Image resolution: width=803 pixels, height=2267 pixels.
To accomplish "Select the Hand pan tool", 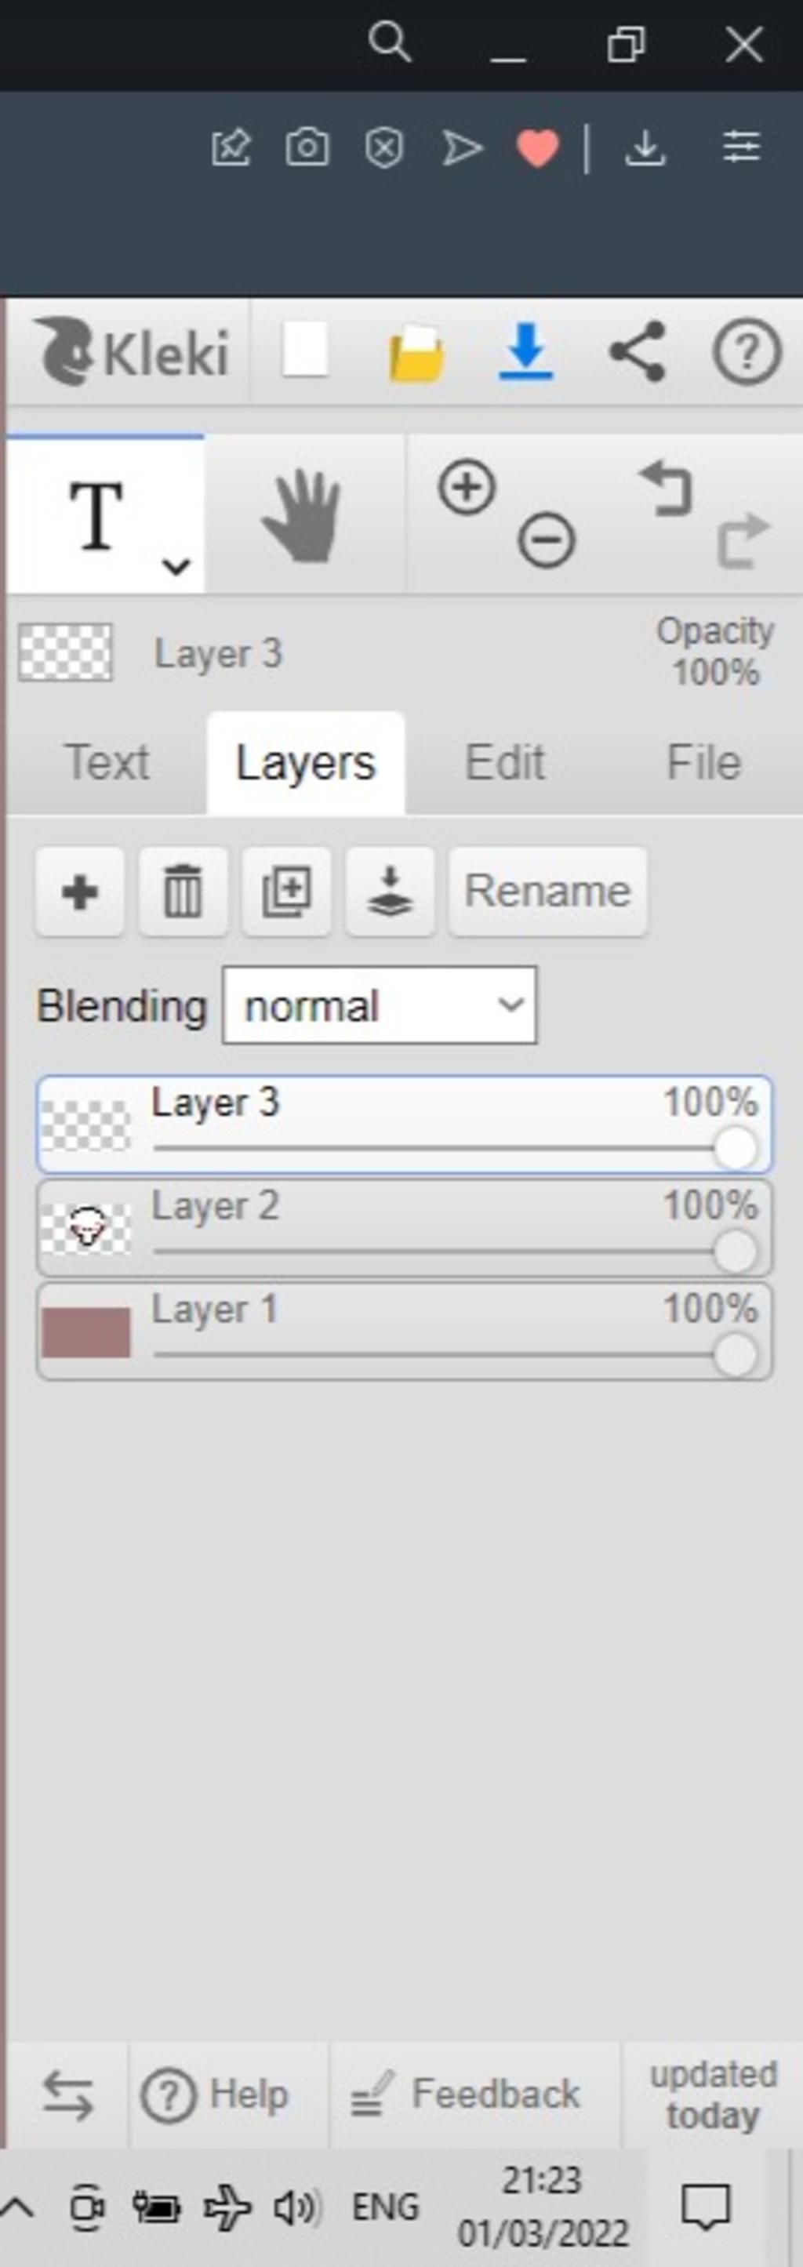I will 303,516.
